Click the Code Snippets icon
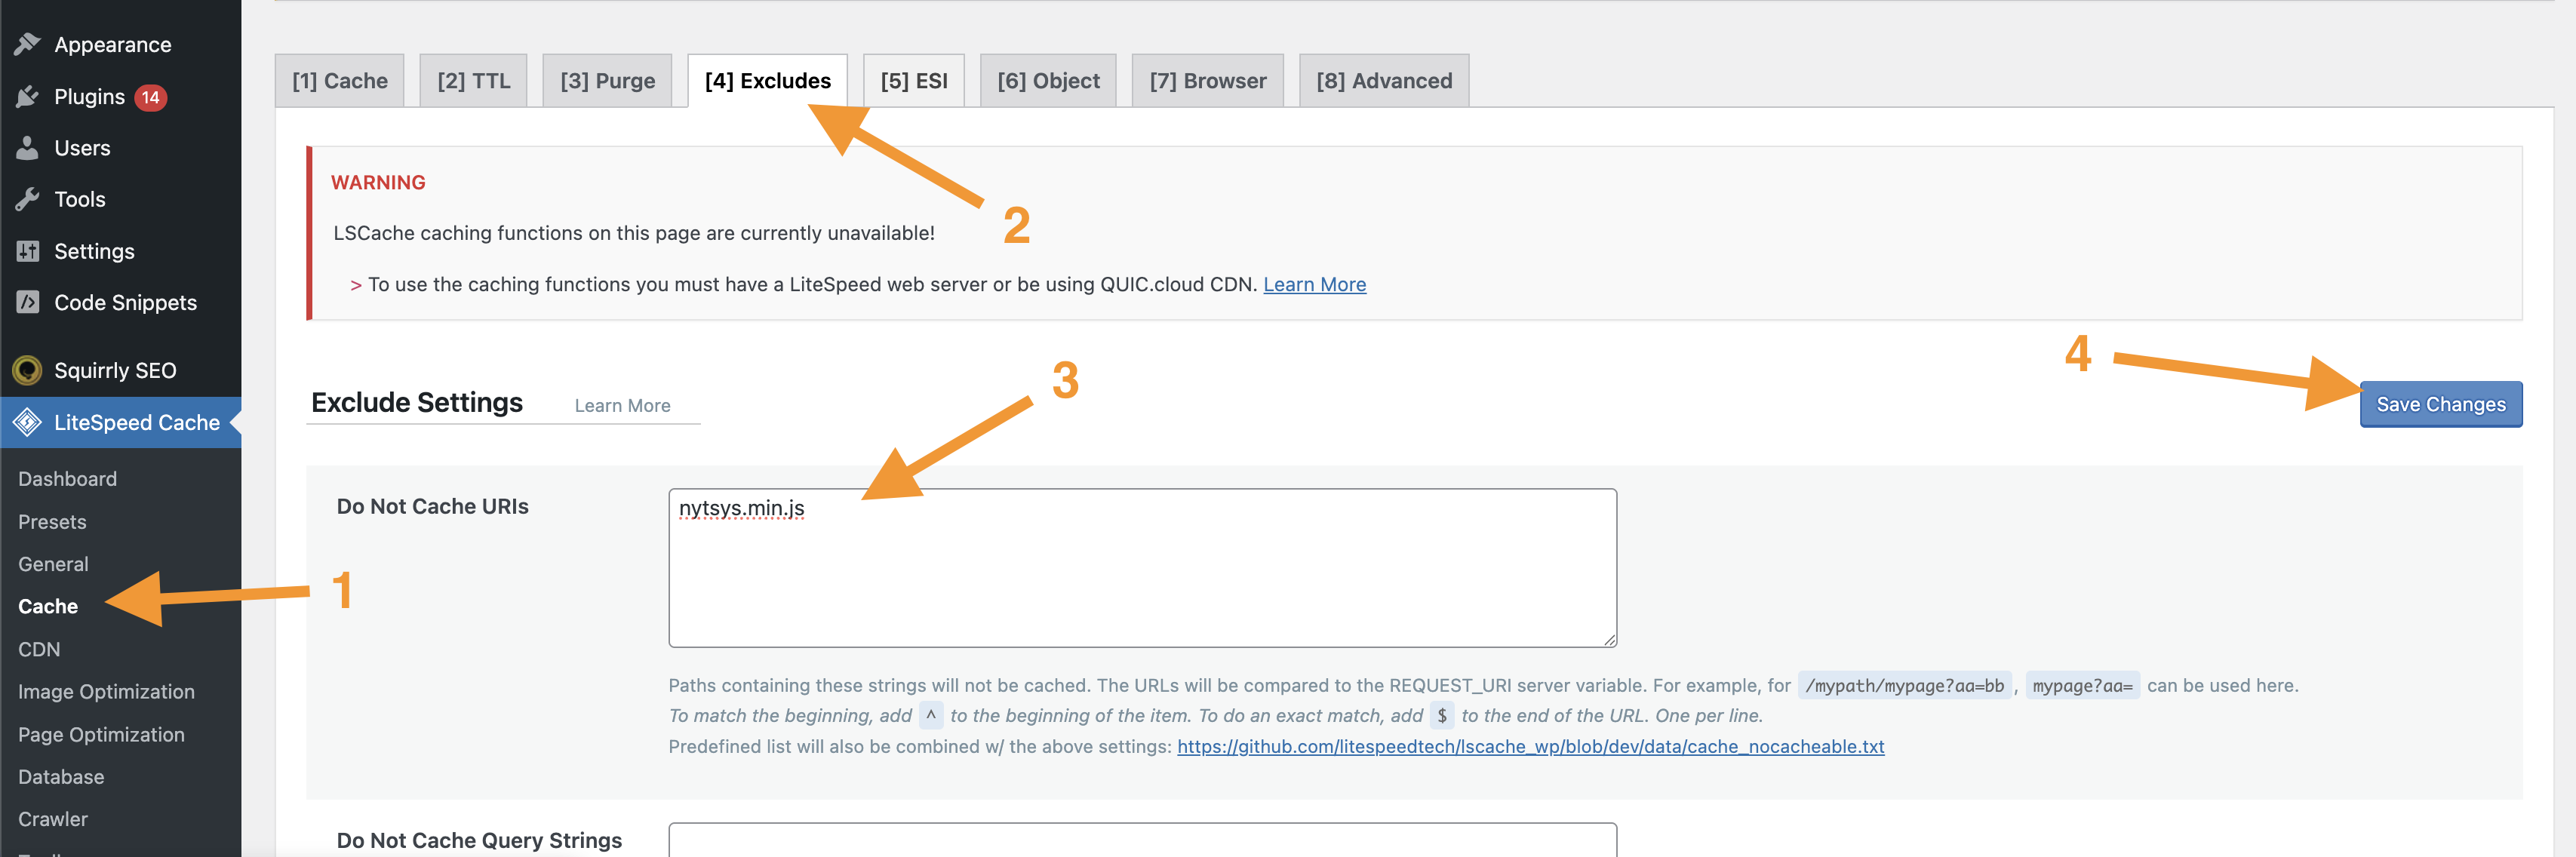Viewport: 2576px width, 857px height. pyautogui.click(x=28, y=302)
